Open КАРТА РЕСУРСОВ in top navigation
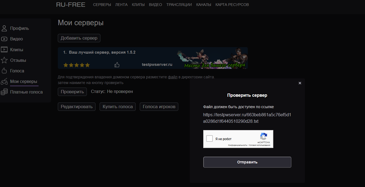Screen dimensions: 365x187 (x=232, y=5)
